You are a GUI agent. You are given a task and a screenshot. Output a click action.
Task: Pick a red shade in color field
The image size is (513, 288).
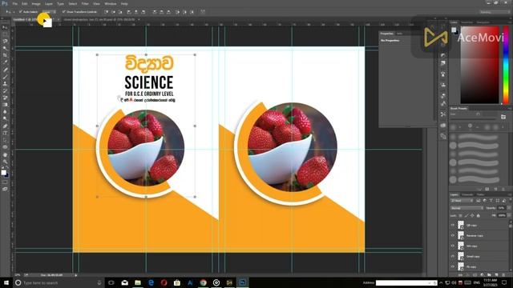pyautogui.click(x=480, y=66)
